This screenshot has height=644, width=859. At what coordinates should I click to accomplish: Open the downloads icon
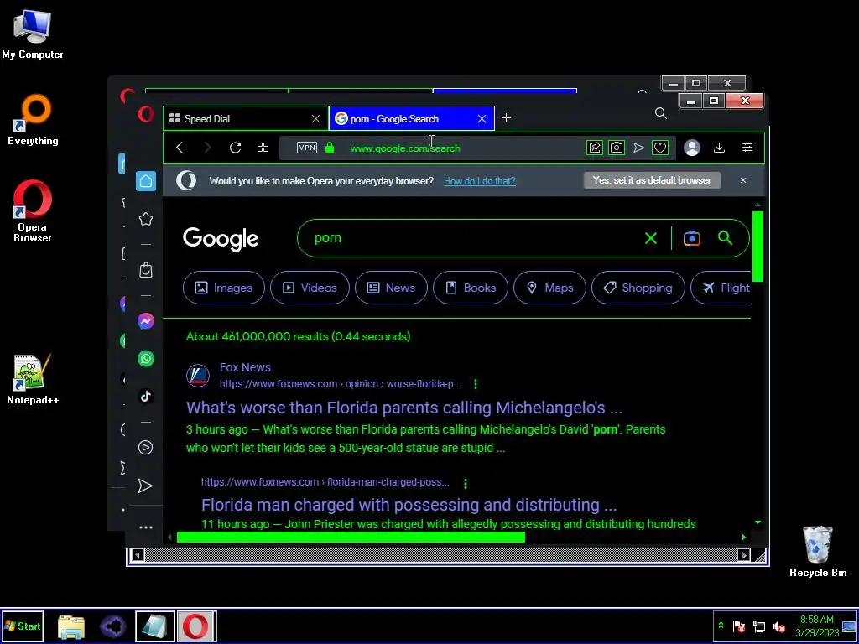(719, 148)
